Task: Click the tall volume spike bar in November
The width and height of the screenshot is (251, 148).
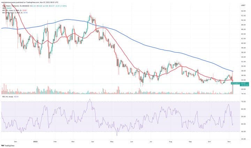Action: (232, 87)
